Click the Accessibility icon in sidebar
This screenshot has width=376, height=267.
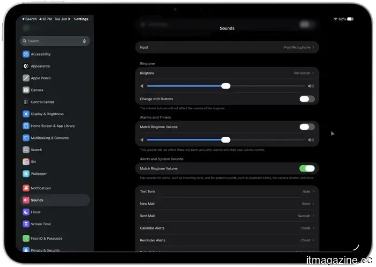coord(26,54)
